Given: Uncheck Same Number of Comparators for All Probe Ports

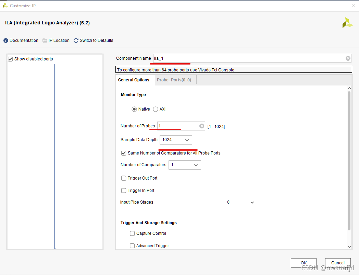Looking at the screenshot, I should 124,153.
